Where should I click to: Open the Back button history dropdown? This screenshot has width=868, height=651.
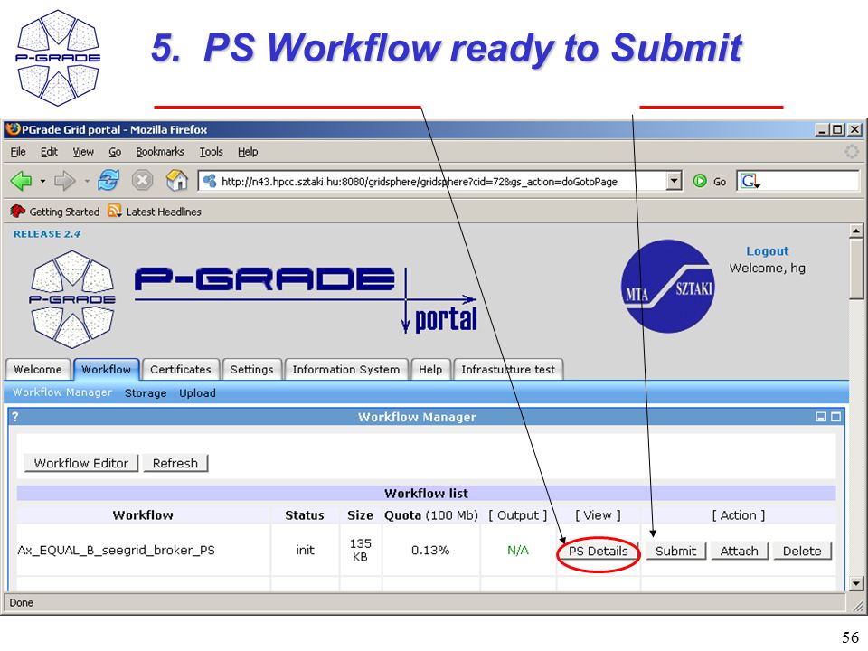42,181
